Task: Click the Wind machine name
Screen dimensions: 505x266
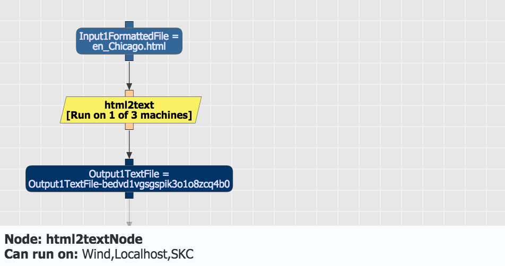Action: [95, 254]
